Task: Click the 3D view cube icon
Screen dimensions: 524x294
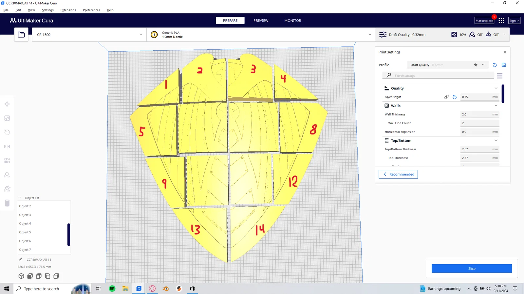Action: click(x=21, y=276)
